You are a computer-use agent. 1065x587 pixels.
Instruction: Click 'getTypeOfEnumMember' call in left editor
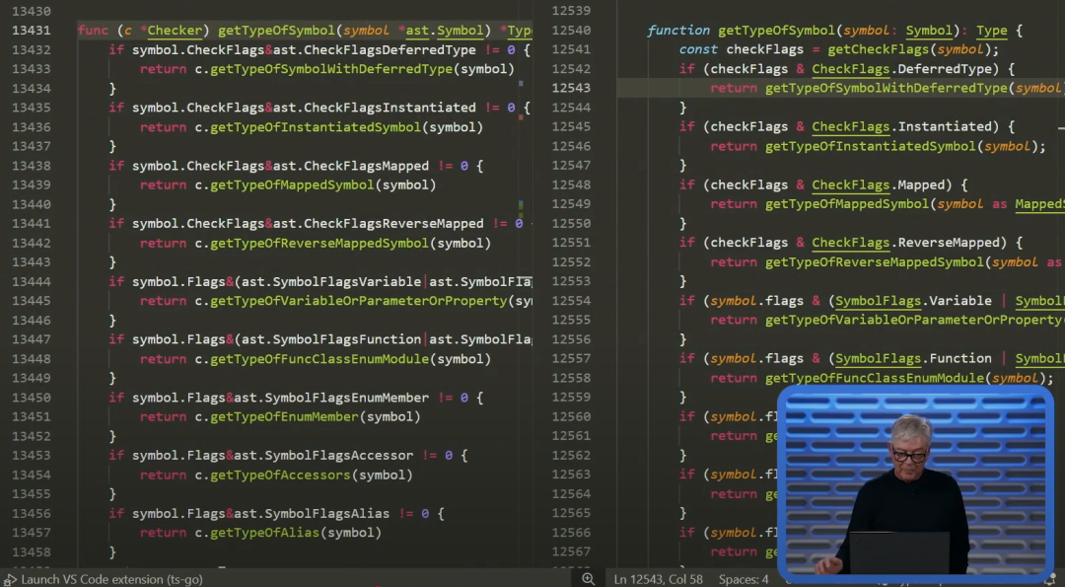click(285, 416)
